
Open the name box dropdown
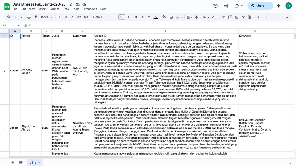click(18, 26)
